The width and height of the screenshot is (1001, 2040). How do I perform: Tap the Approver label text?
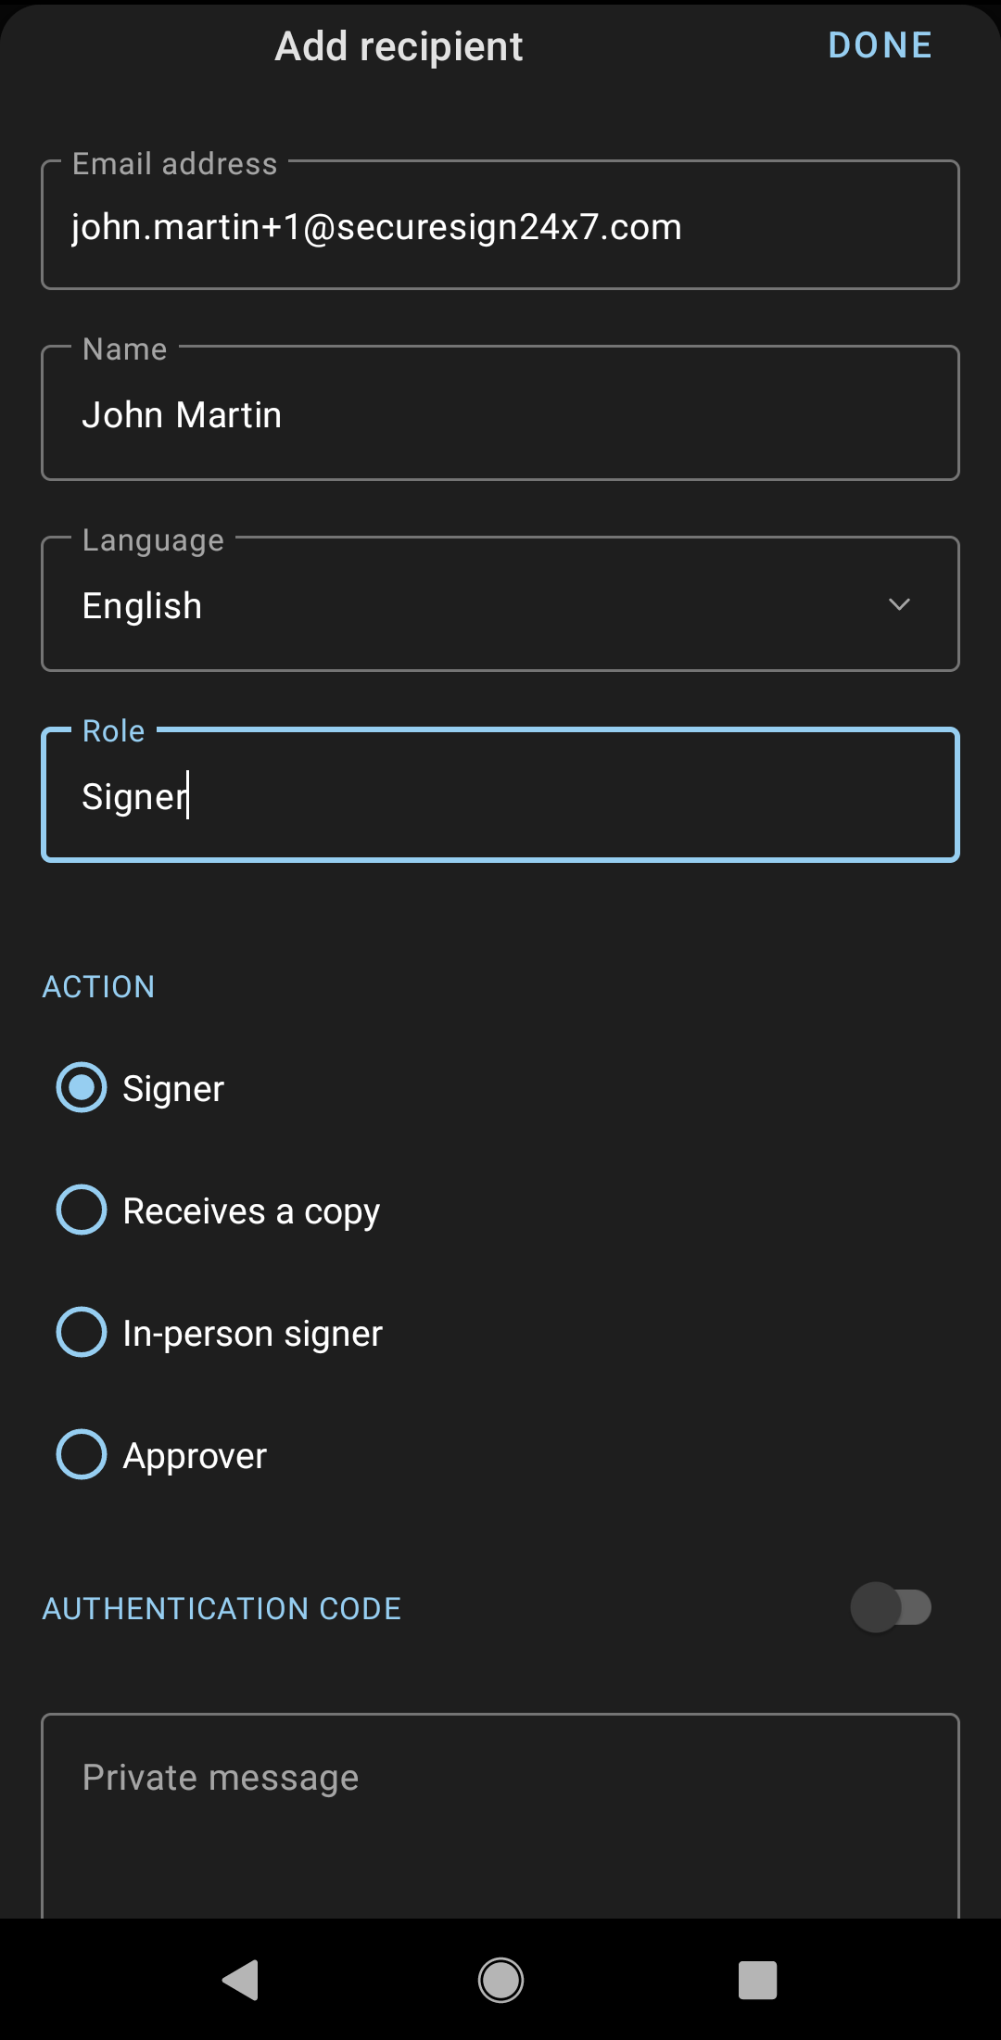tap(195, 1456)
